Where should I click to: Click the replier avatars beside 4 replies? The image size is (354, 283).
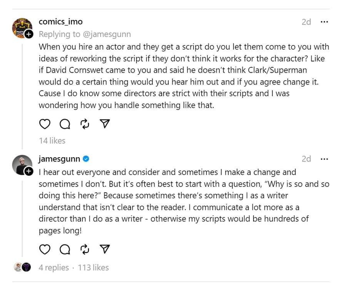pos(22,268)
